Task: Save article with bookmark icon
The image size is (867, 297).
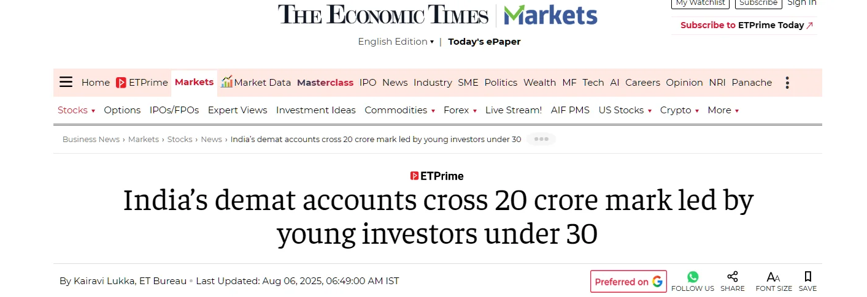Action: pyautogui.click(x=807, y=277)
